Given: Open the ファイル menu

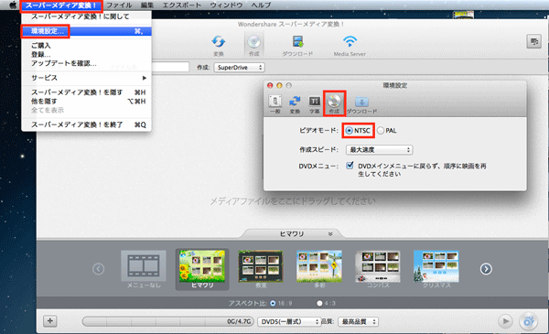Looking at the screenshot, I should 119,5.
